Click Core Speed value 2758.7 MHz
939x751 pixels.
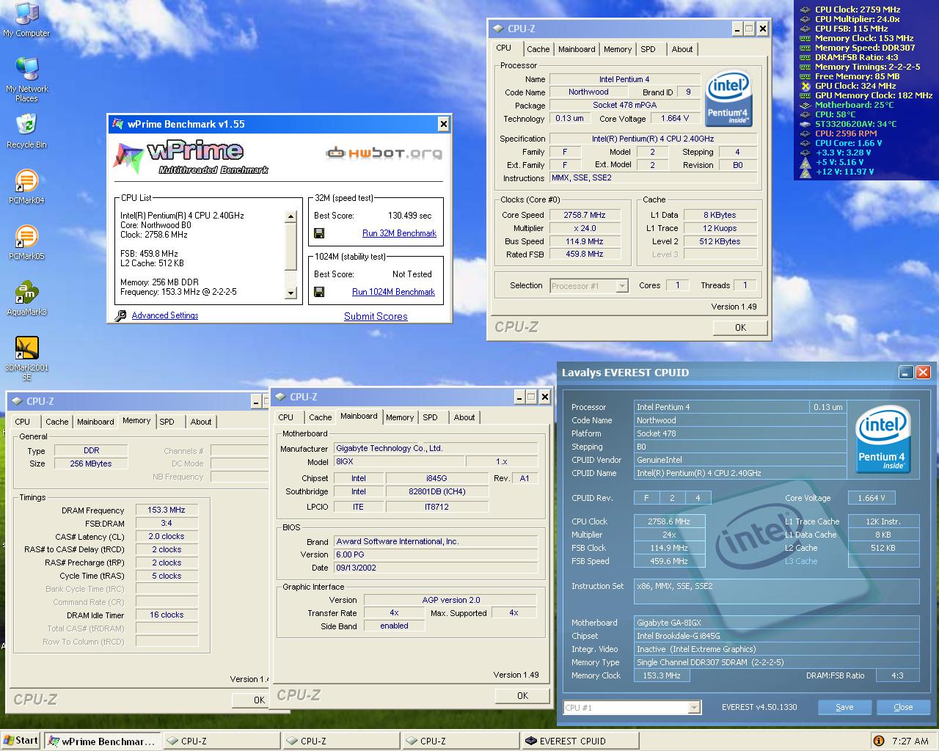(x=585, y=215)
